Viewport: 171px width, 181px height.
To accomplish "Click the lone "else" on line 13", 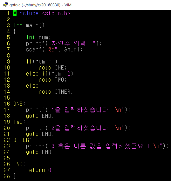I will tap(32, 86).
